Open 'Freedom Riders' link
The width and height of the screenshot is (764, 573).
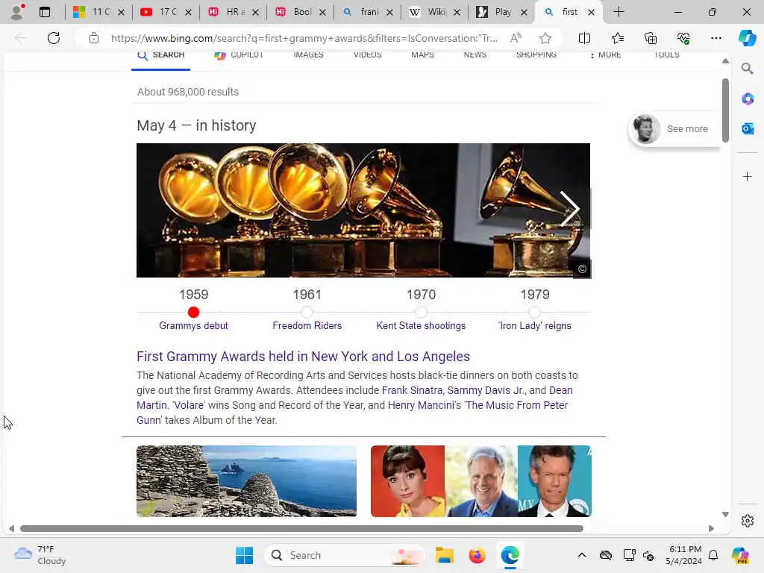coord(307,325)
